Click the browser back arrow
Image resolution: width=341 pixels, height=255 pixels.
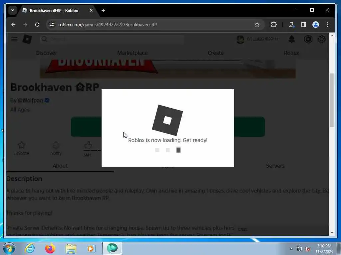[13, 25]
